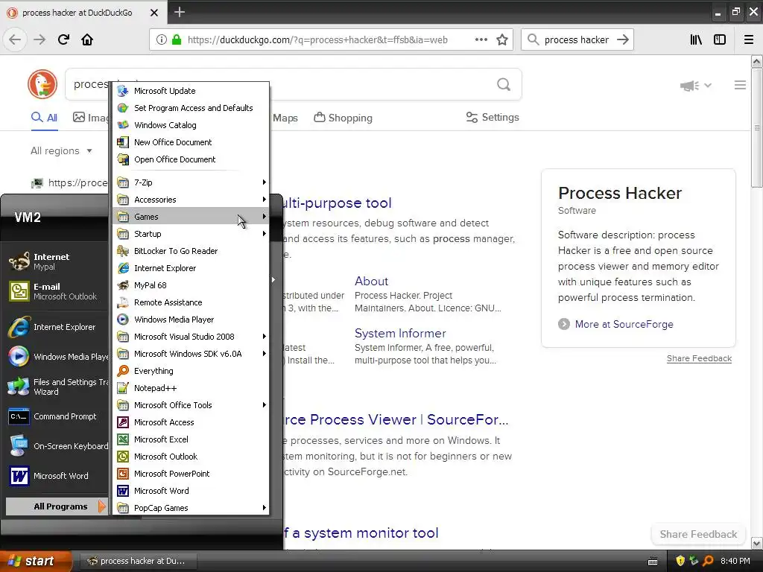The image size is (763, 572).
Task: Click the Start button
Action: pyautogui.click(x=36, y=561)
